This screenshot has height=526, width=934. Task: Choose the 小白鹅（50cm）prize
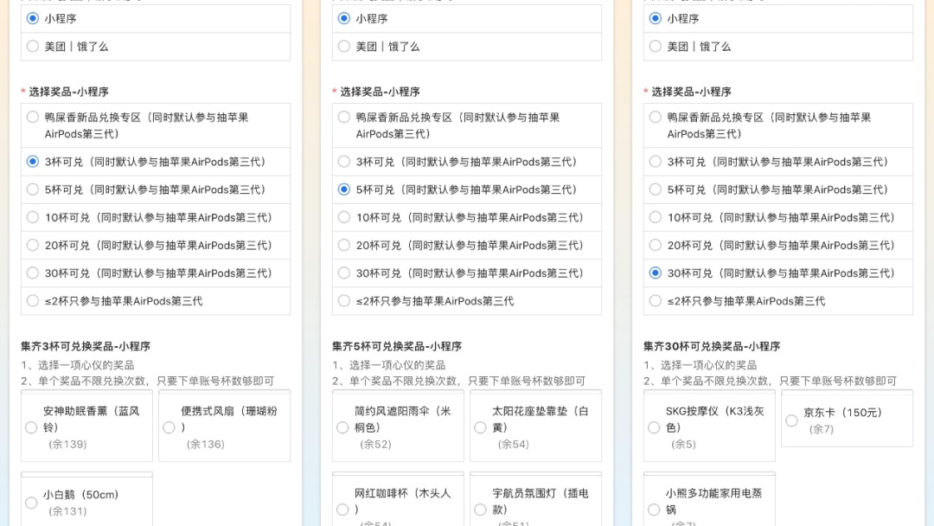pyautogui.click(x=31, y=502)
